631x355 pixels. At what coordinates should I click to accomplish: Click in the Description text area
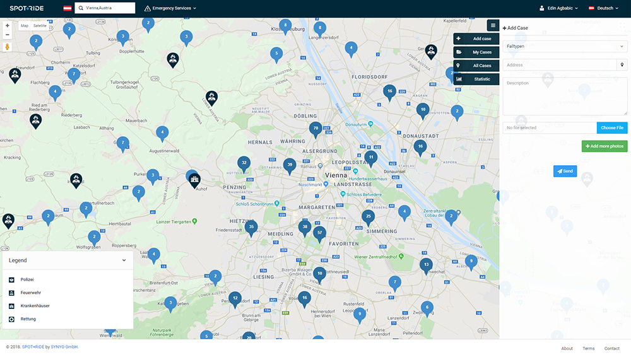[565, 96]
